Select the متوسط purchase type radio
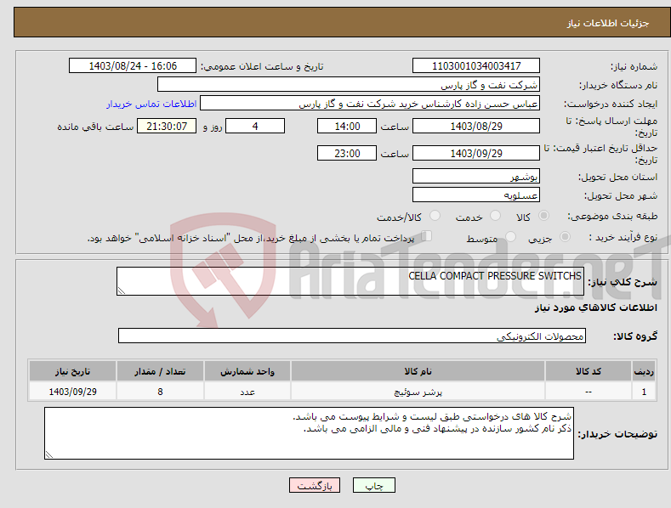671x508 pixels. pyautogui.click(x=510, y=236)
